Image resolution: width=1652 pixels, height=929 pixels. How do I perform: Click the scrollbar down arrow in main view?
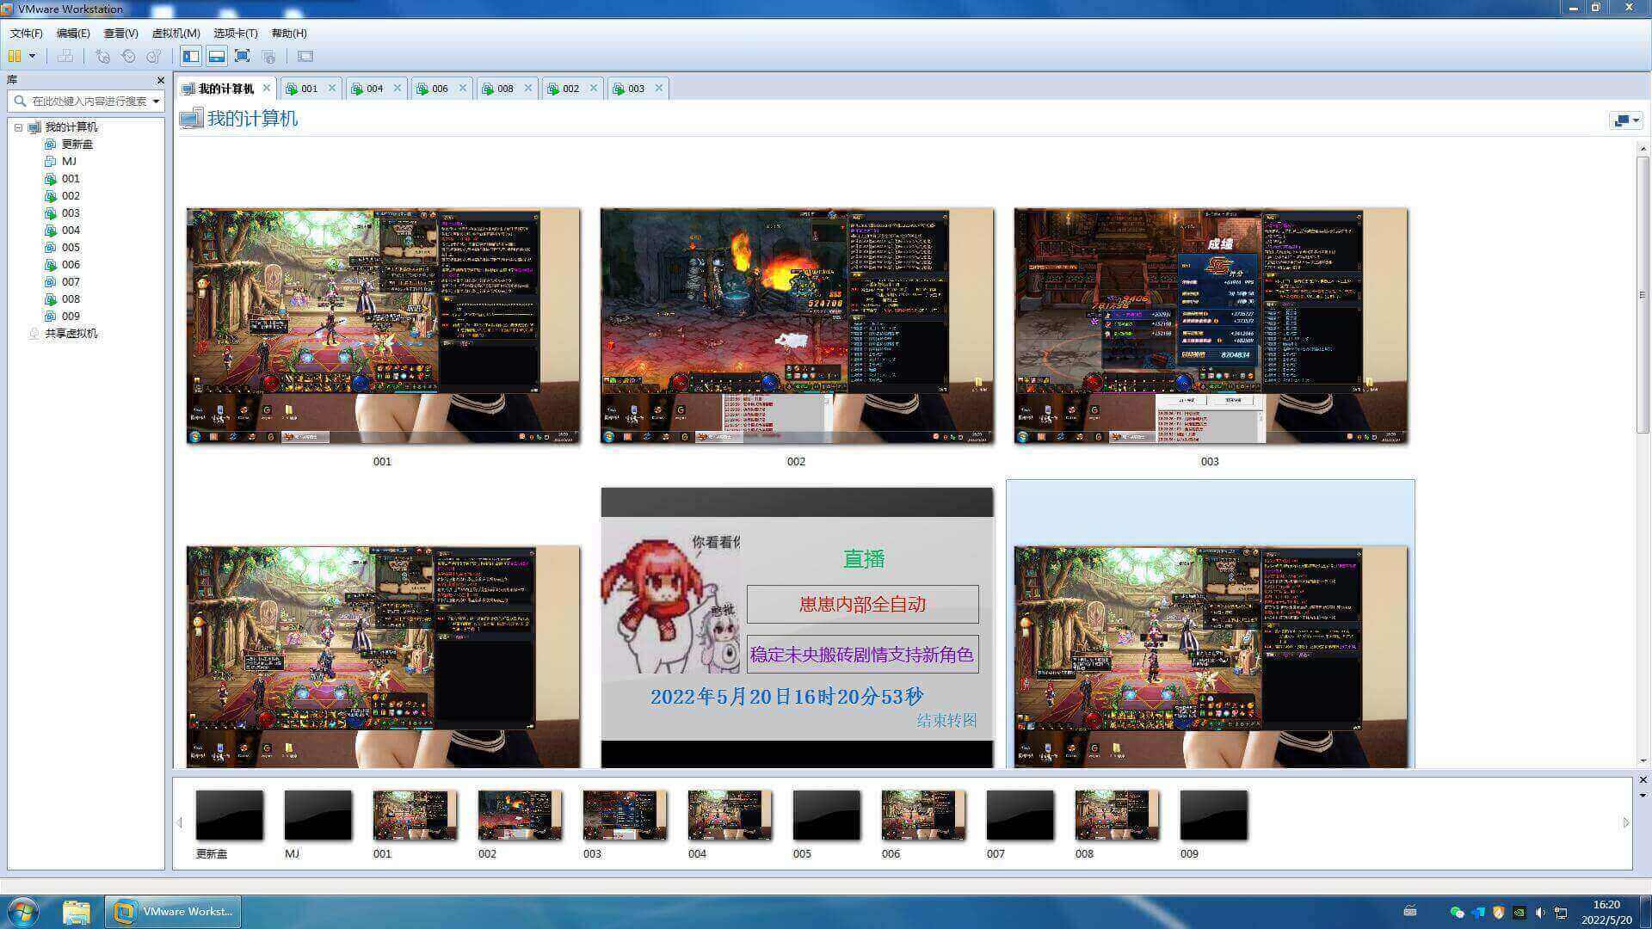1643,760
